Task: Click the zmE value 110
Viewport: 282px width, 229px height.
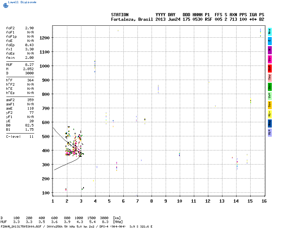Action: 30,109
